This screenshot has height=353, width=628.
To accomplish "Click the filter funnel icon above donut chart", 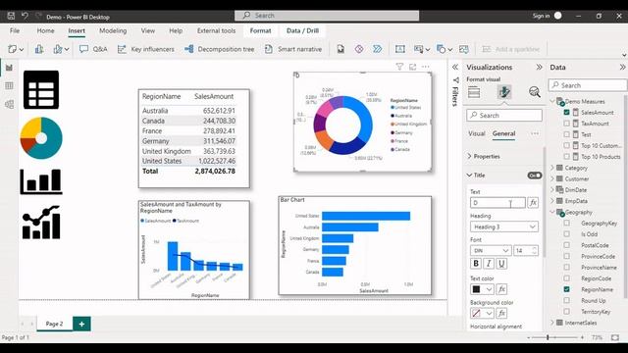I will [399, 67].
